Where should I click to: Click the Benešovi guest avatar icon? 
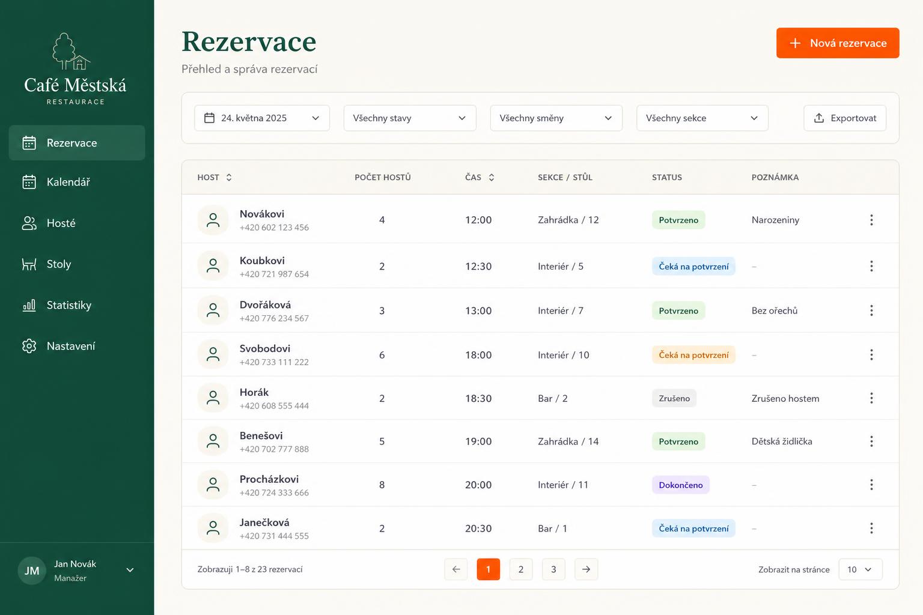(213, 441)
